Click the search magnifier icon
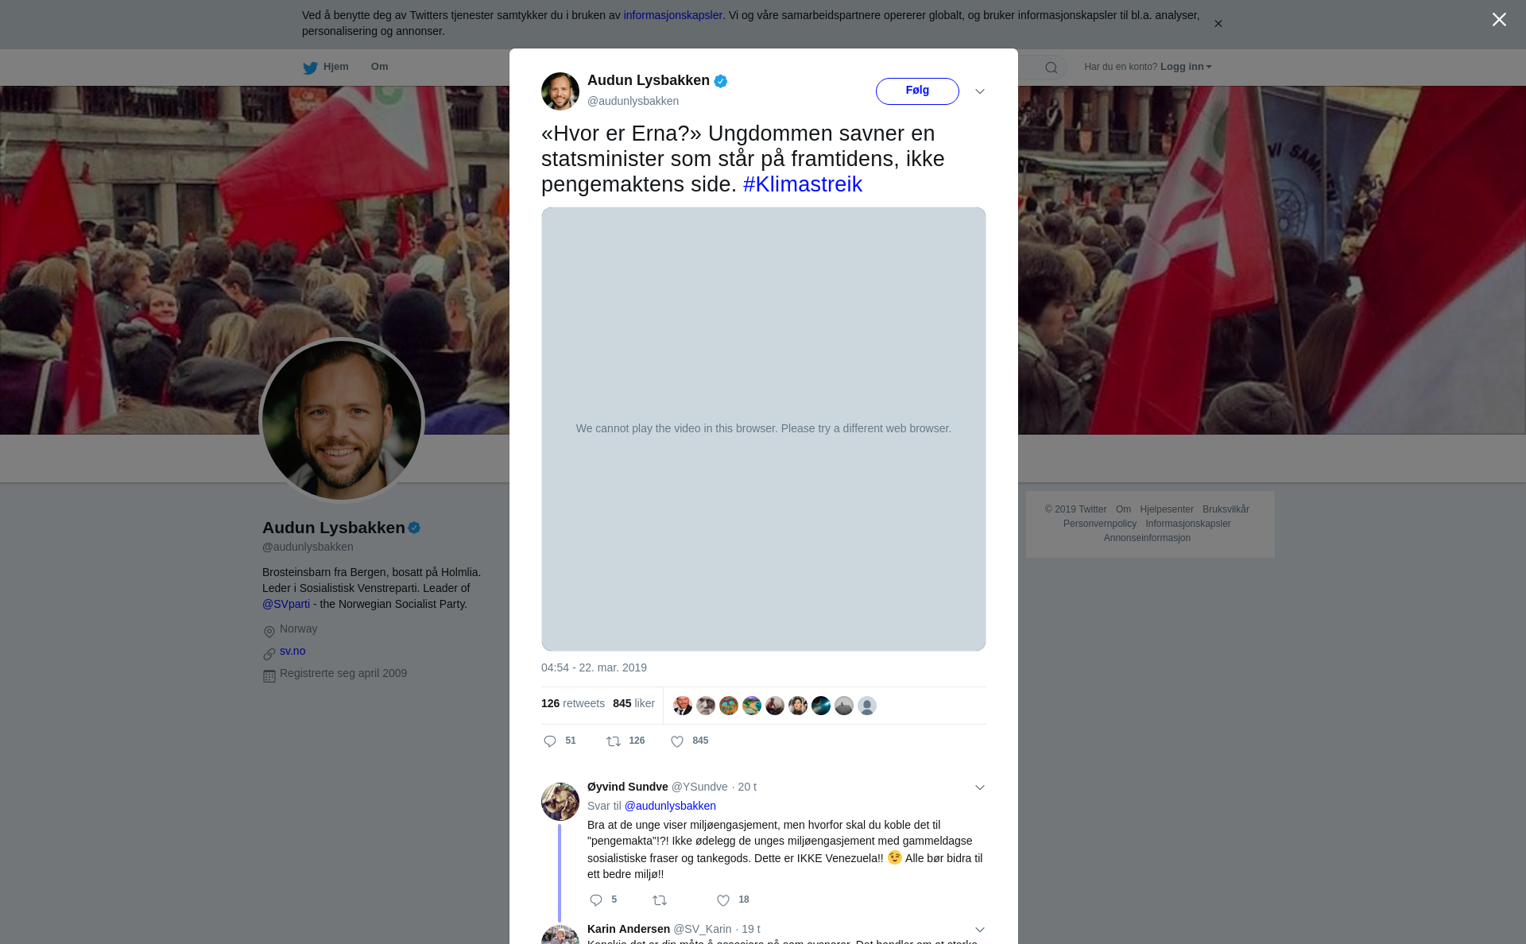 [1052, 68]
